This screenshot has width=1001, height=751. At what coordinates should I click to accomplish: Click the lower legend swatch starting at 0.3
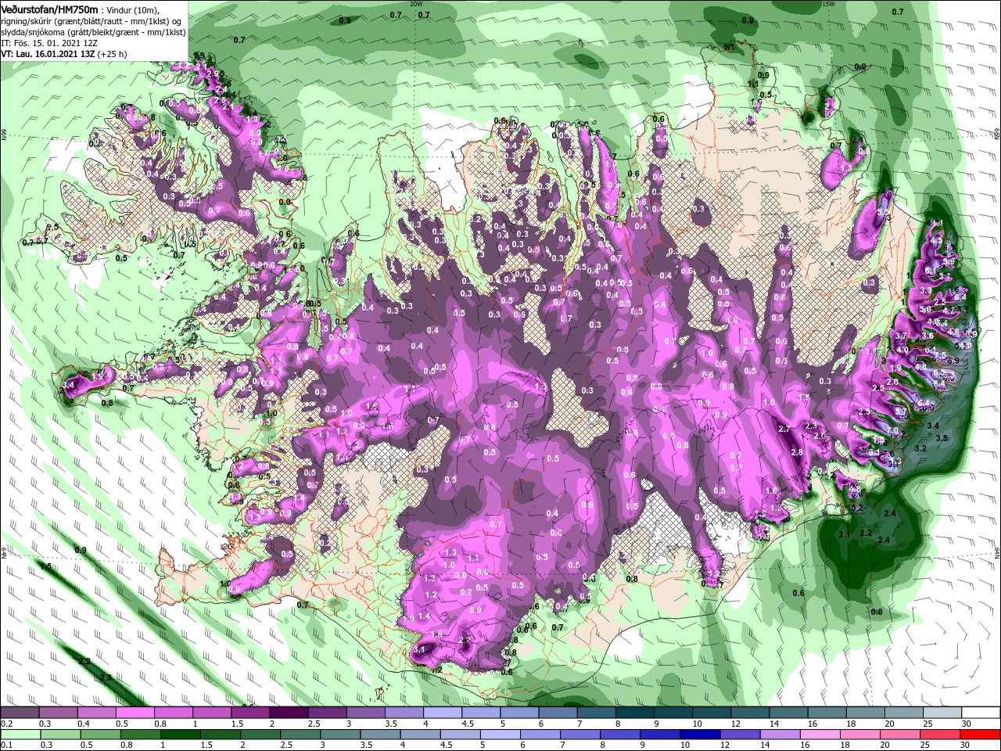pyautogui.click(x=60, y=735)
